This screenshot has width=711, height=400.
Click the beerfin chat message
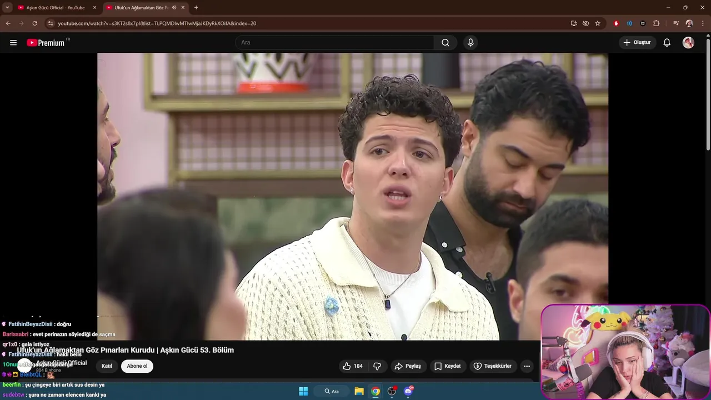click(x=53, y=384)
